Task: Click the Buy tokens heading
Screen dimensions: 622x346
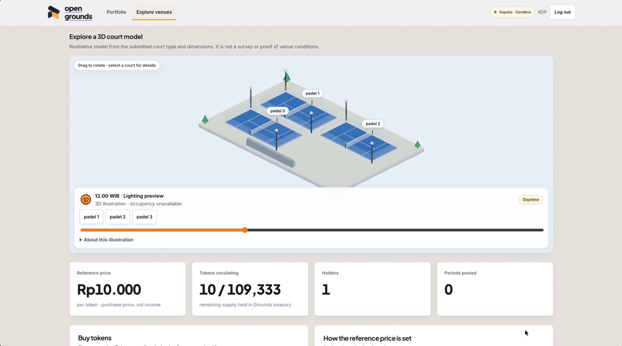Action: (x=95, y=338)
